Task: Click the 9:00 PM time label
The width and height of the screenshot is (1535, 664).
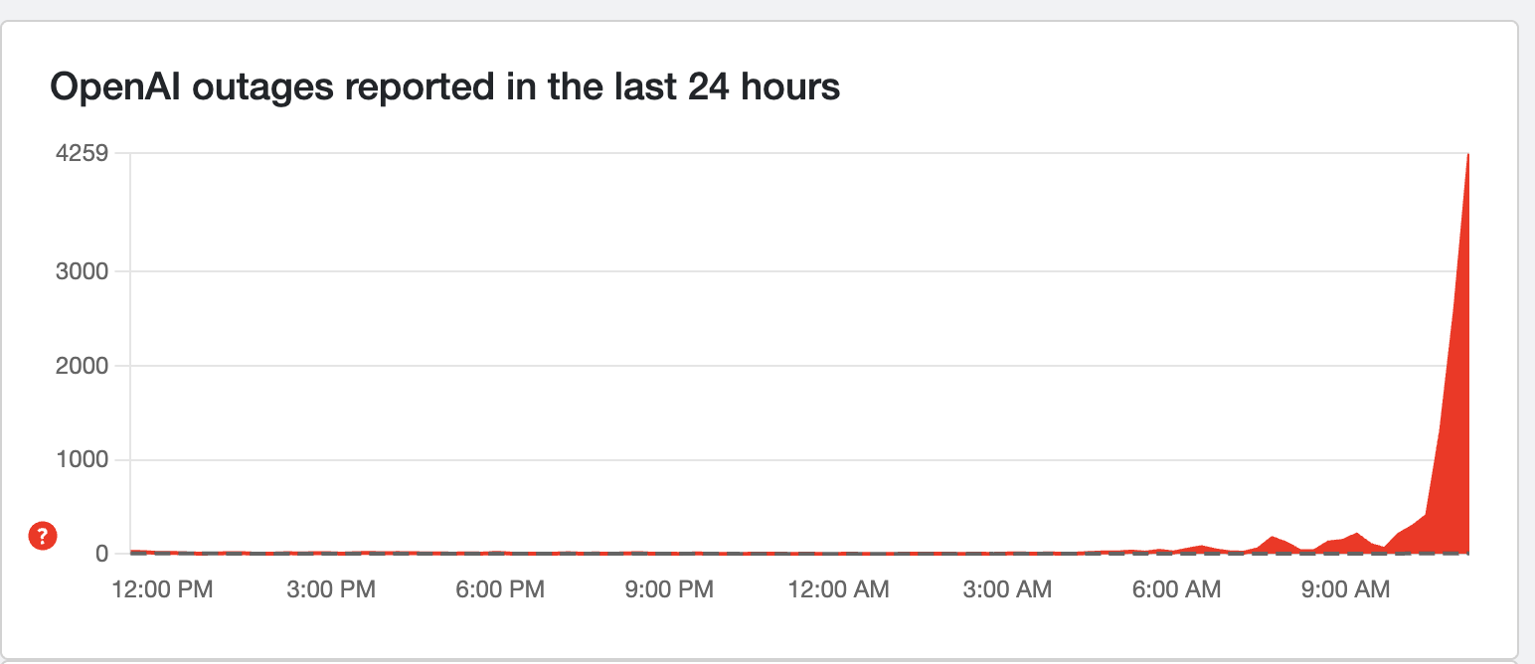Action: click(x=669, y=589)
